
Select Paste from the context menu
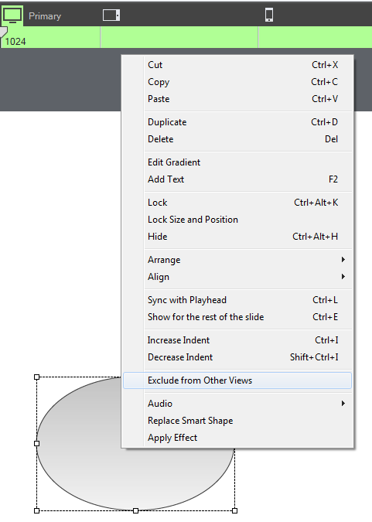click(237, 99)
